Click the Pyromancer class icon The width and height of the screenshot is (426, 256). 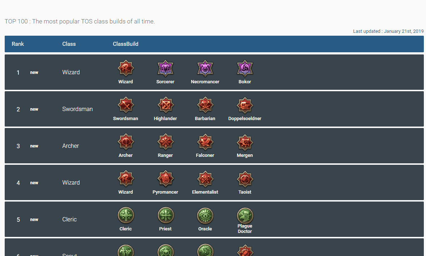point(165,179)
